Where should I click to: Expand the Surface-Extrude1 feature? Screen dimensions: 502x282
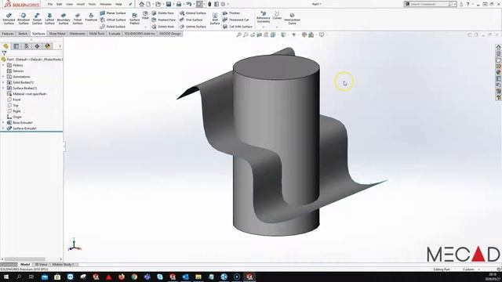3,128
